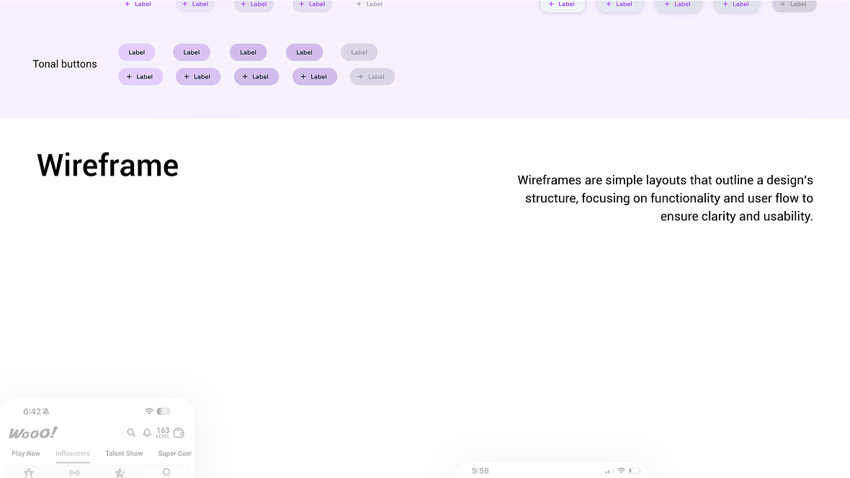
Task: Click the first tonal plus Label button
Action: click(140, 77)
